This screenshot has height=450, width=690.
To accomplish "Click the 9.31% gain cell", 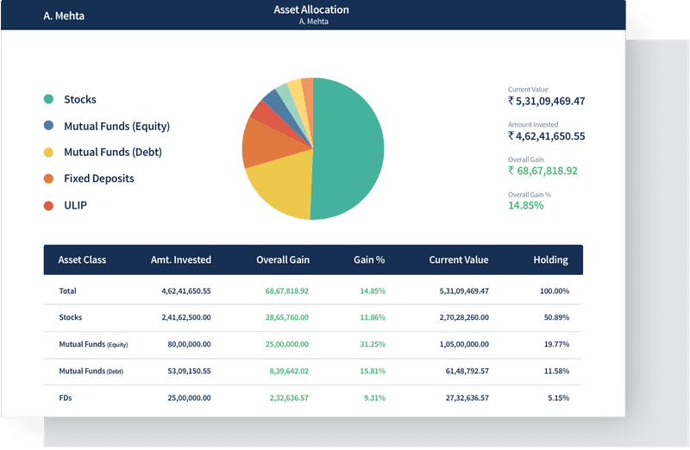I will coord(374,397).
